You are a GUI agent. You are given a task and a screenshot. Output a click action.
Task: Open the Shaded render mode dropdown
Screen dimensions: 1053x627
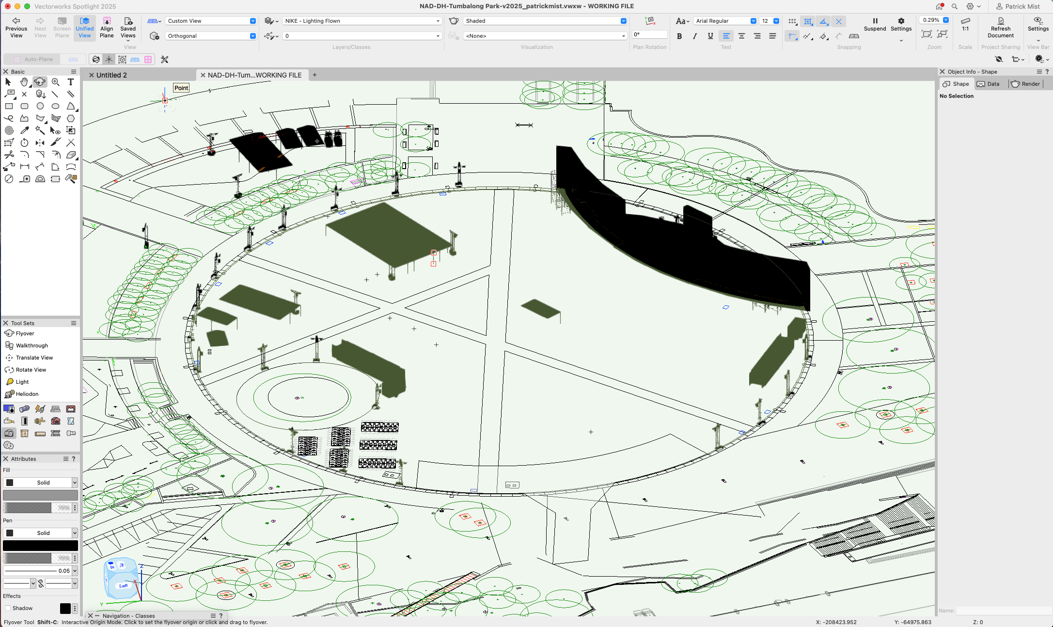(x=545, y=21)
